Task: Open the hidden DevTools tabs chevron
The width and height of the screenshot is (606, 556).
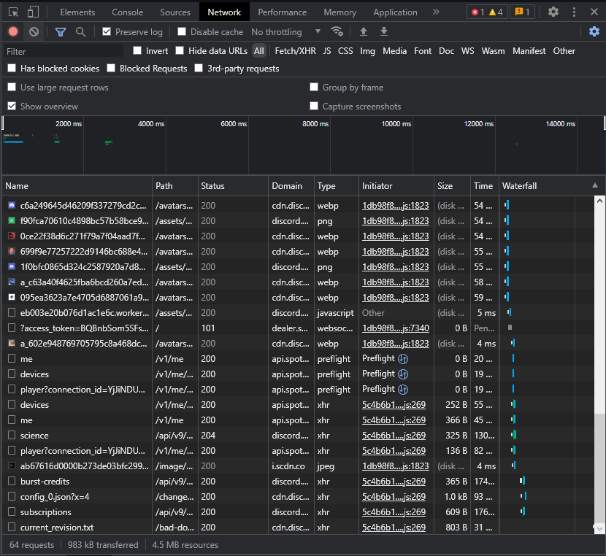Action: (437, 12)
